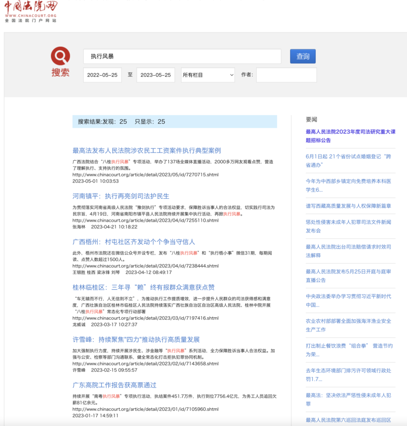Click the timestamp 2023-05-01 10:03:53
Viewport: 407px width, 426px height.
tap(96, 181)
